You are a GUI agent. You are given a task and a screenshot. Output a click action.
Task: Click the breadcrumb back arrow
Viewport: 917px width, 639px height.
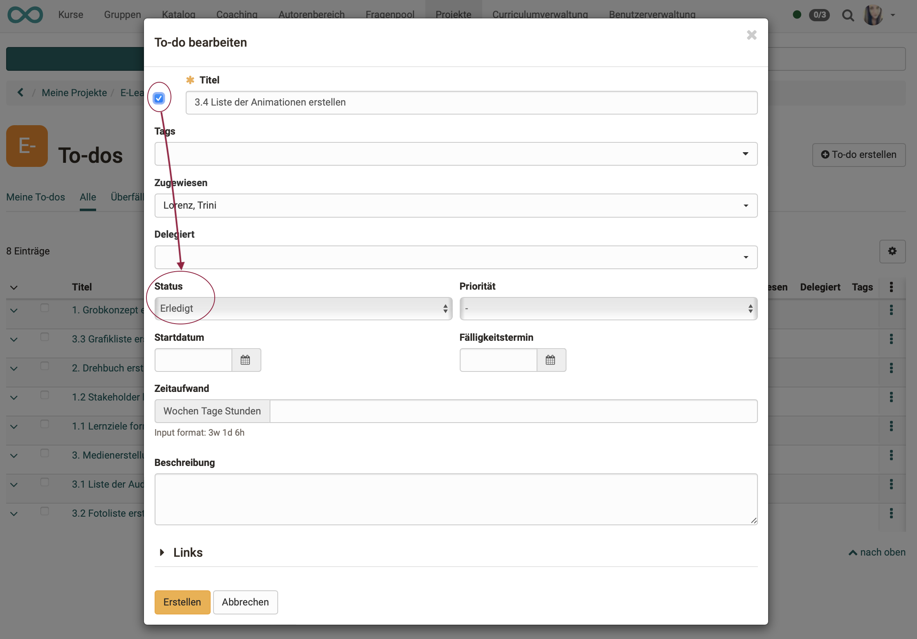pyautogui.click(x=20, y=93)
